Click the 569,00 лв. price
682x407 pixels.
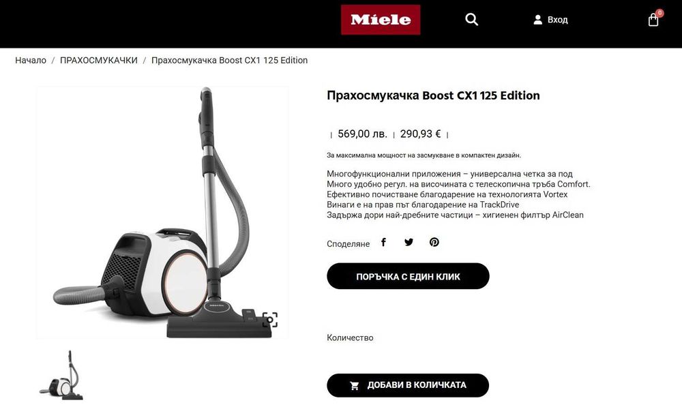(362, 134)
